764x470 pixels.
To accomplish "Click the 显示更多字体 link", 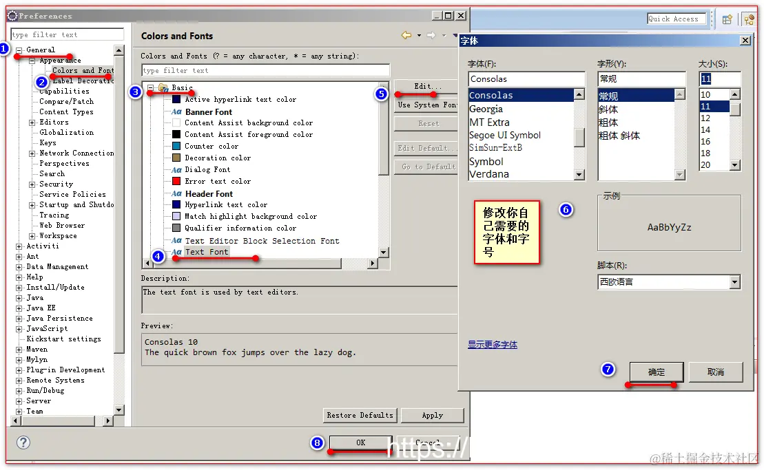I will click(x=493, y=345).
